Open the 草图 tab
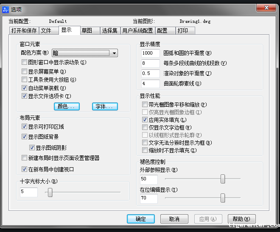The image size is (280, 232). point(87,30)
